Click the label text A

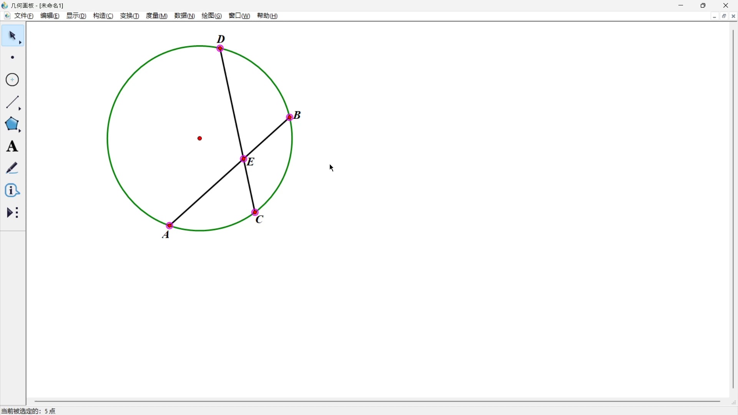tap(166, 235)
